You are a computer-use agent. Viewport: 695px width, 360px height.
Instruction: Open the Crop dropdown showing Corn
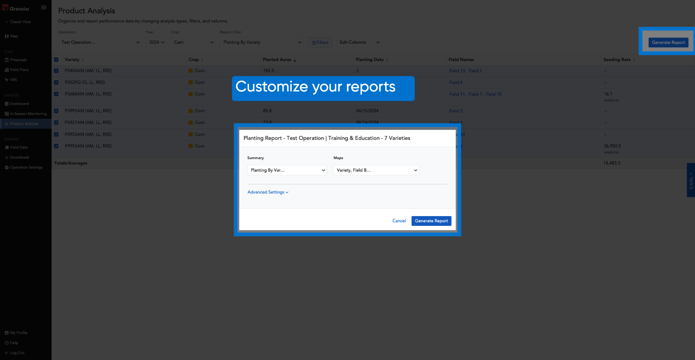(x=193, y=42)
